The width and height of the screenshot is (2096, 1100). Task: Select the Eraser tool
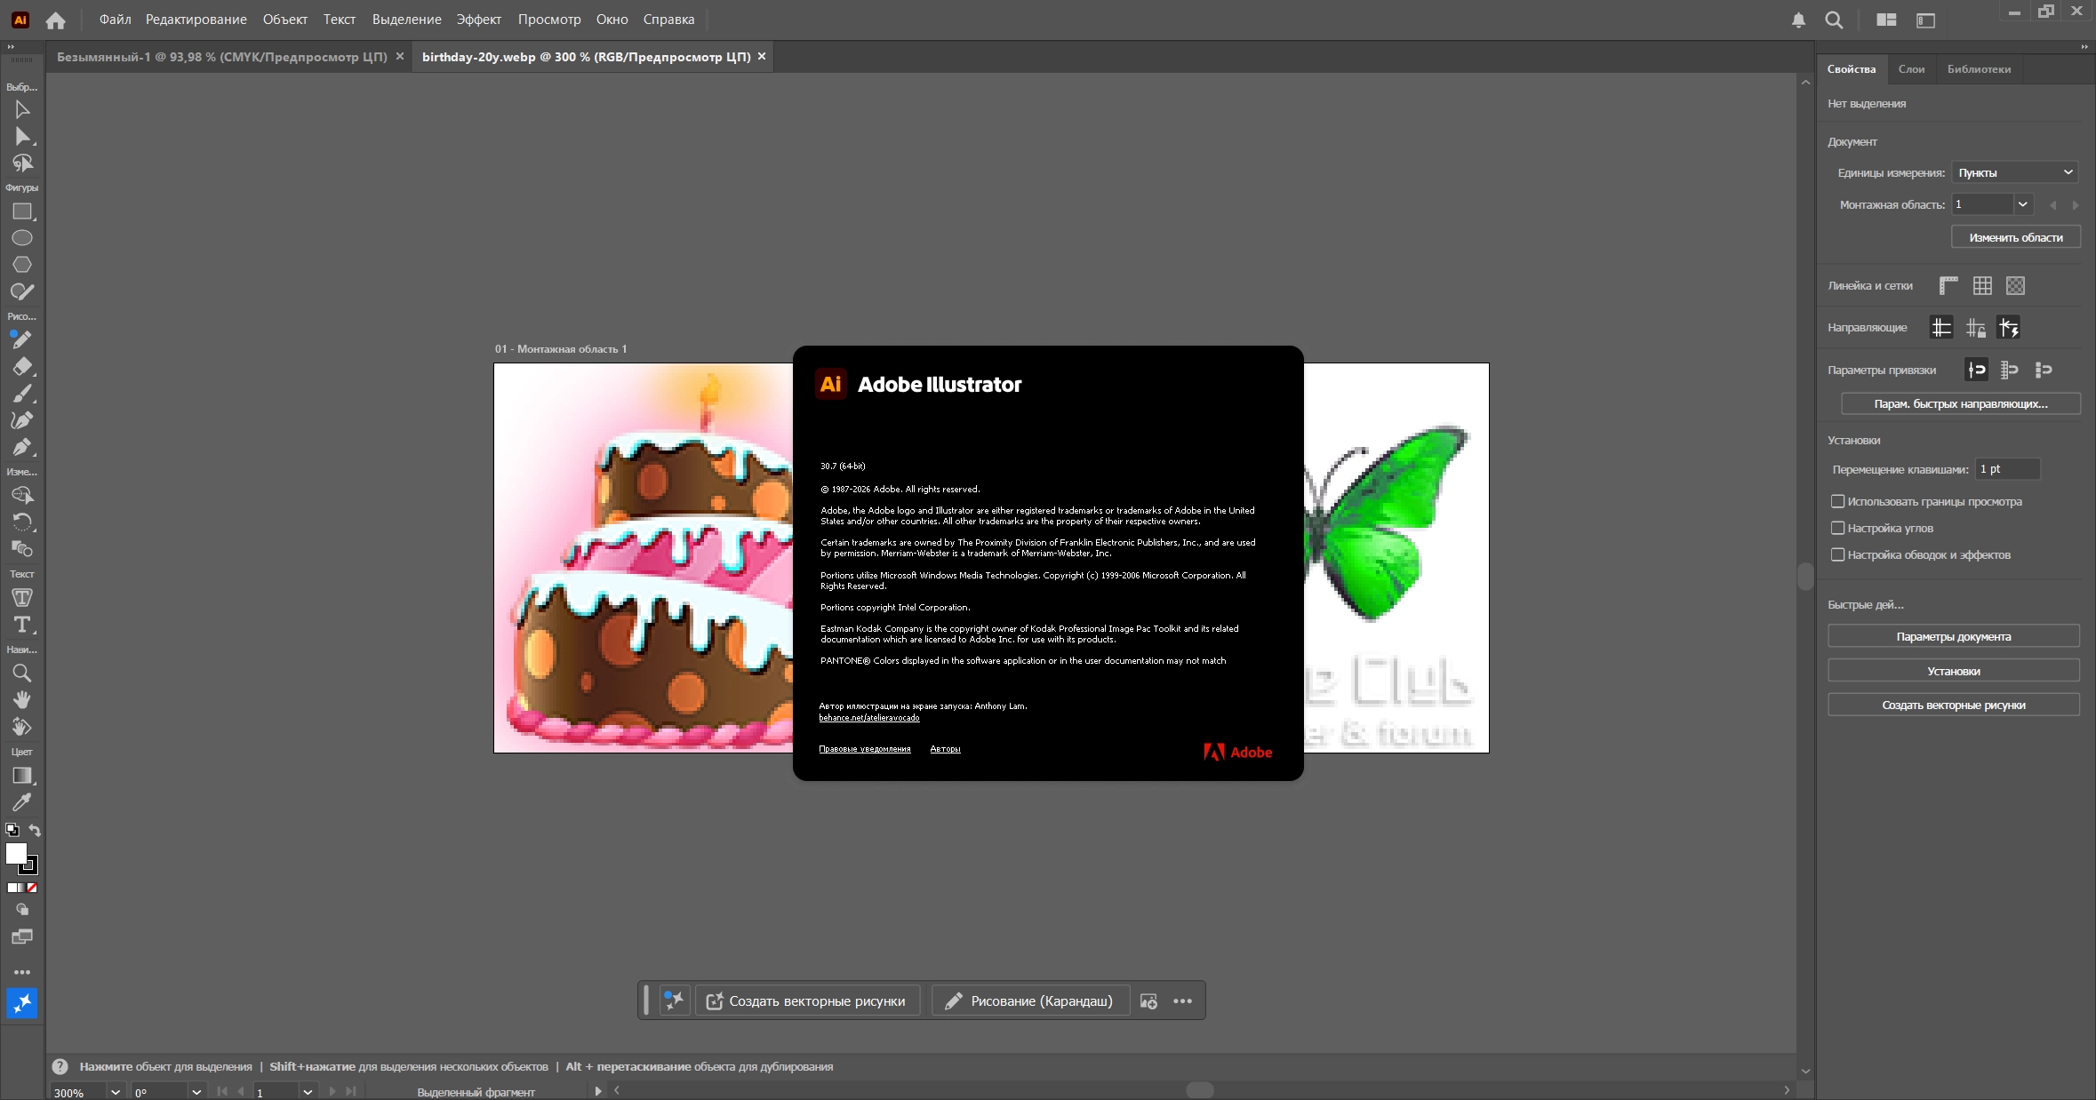[22, 366]
